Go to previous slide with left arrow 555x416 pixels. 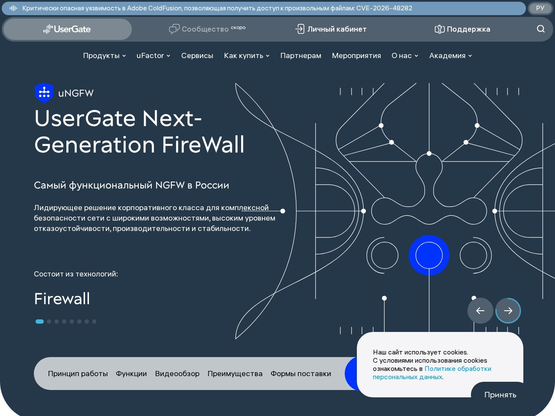click(x=480, y=311)
